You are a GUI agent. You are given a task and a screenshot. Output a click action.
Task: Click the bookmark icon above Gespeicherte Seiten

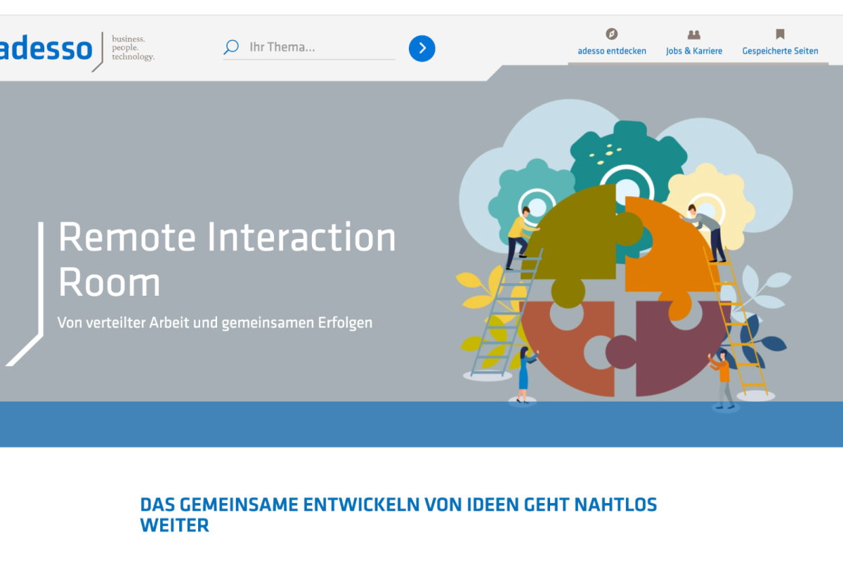point(780,34)
